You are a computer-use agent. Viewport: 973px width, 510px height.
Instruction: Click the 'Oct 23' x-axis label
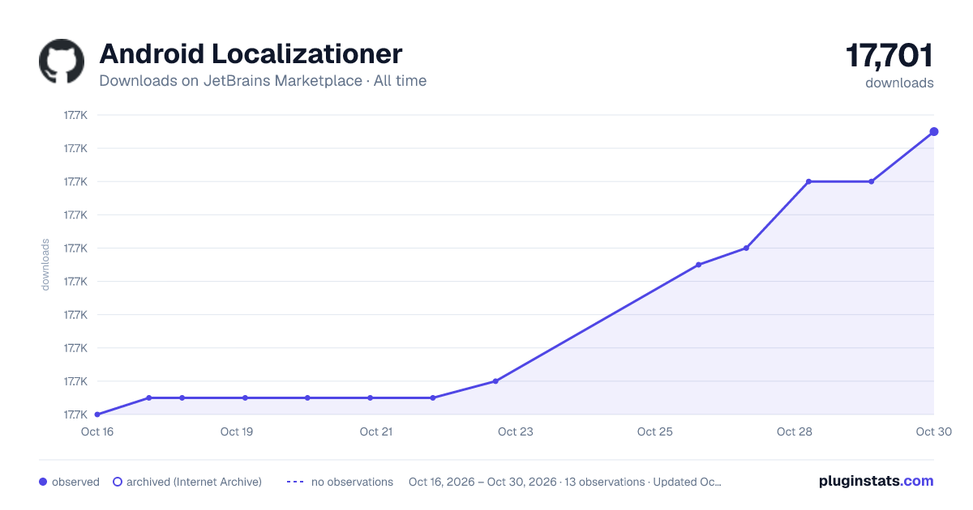point(516,431)
